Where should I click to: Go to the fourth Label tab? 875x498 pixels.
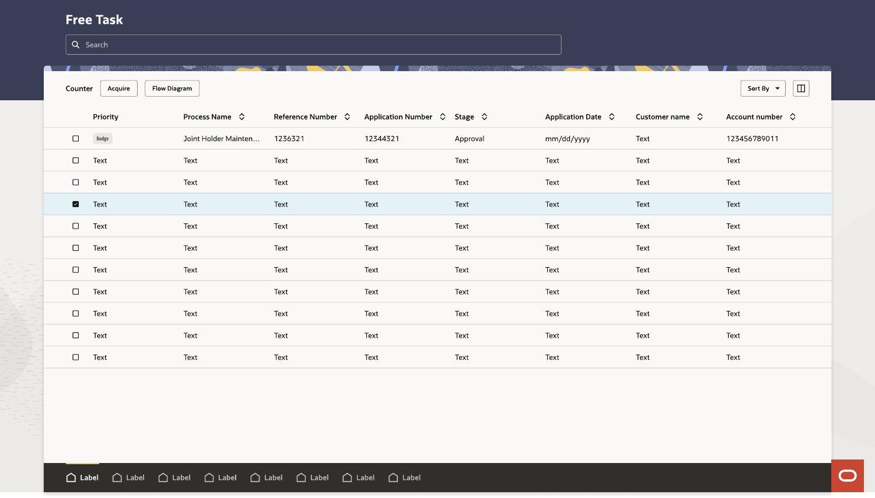click(x=220, y=478)
